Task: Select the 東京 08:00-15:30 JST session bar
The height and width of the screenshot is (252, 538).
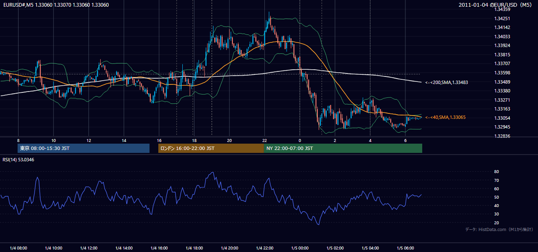Action: 84,148
